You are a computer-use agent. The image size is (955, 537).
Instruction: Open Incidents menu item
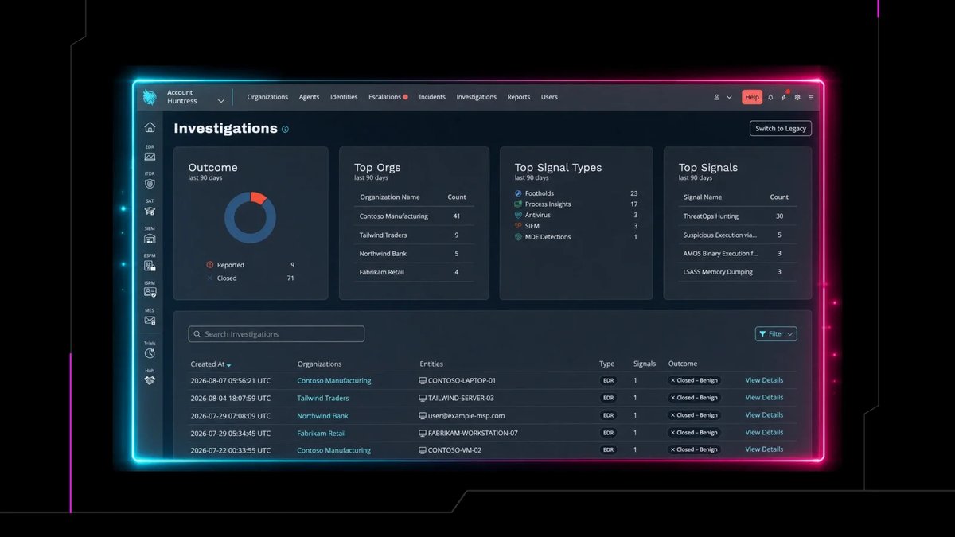432,97
